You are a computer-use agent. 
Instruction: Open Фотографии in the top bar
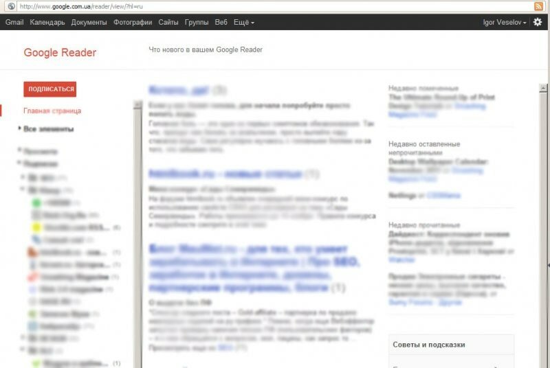coord(133,23)
